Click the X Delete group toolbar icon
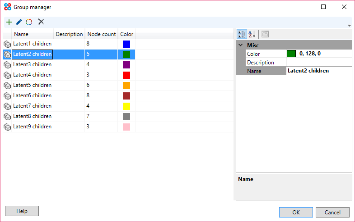 [41, 22]
